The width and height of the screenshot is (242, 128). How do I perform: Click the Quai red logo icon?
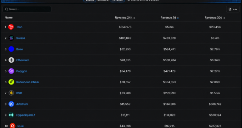[x=12, y=126]
